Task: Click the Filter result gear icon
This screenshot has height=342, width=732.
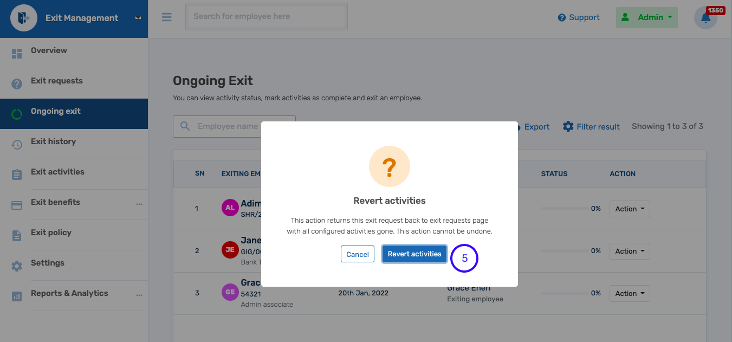Action: 568,126
